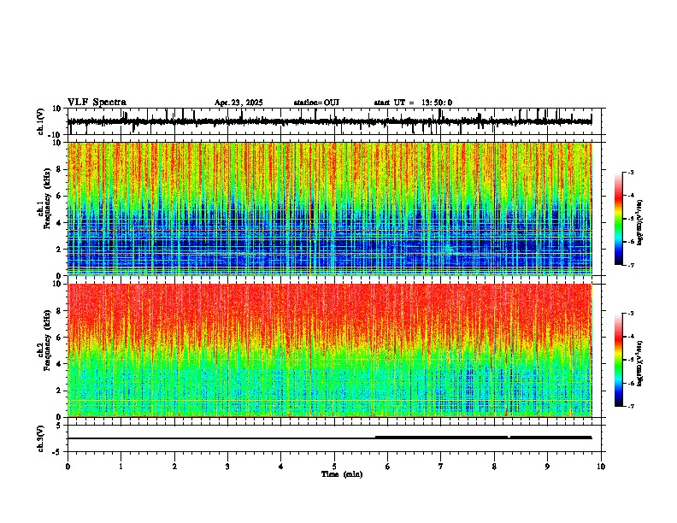
Task: Click the "Time (min)" axis title
Action: coord(342,474)
